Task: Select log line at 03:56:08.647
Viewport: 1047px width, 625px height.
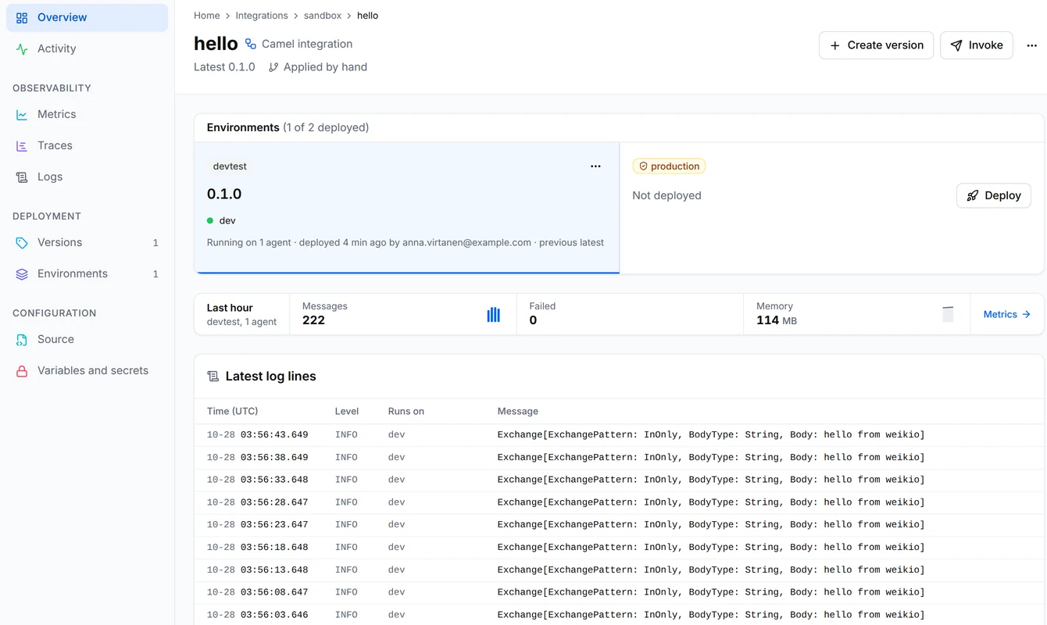Action: [x=619, y=592]
